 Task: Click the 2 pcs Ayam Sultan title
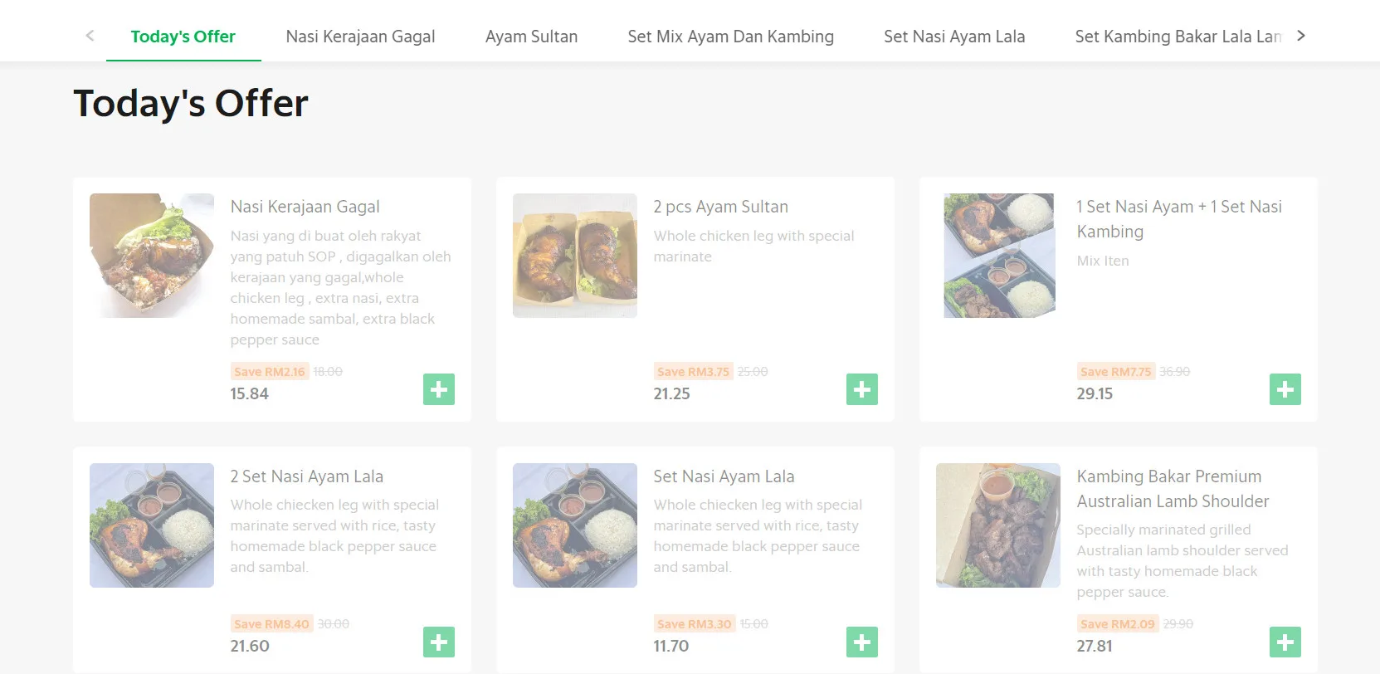click(720, 207)
